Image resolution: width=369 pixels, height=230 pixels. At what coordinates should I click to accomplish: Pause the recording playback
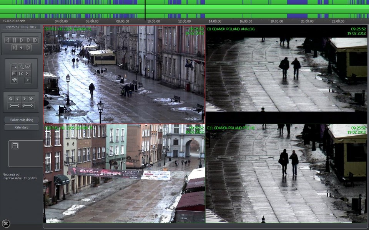click(14, 40)
